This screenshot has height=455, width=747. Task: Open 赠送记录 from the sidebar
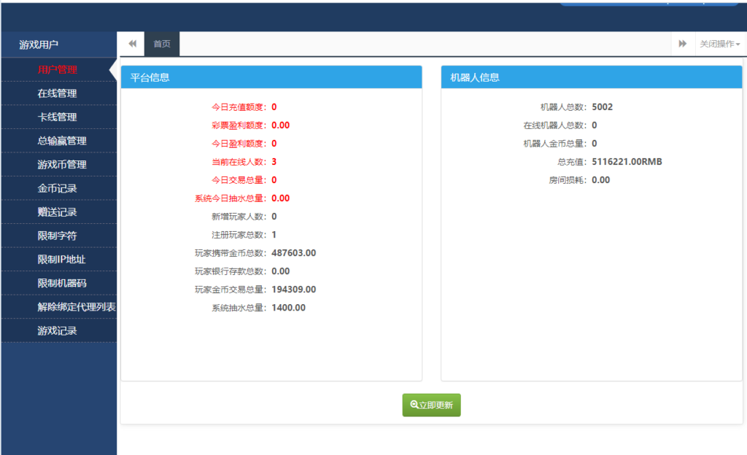click(x=58, y=211)
